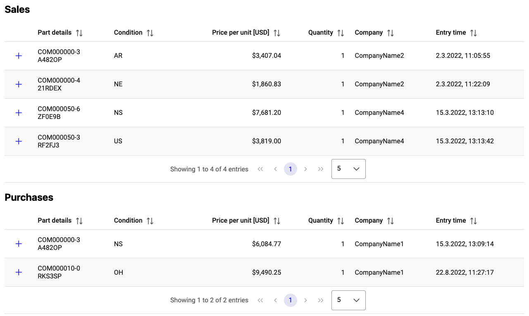Screen dimensions: 529x316
Task: Go to first page of Purchases table
Action: tap(260, 300)
